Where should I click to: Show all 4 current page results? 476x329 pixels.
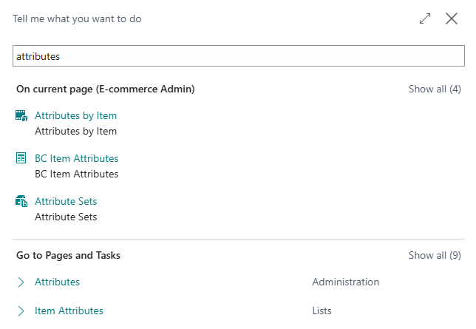(435, 89)
